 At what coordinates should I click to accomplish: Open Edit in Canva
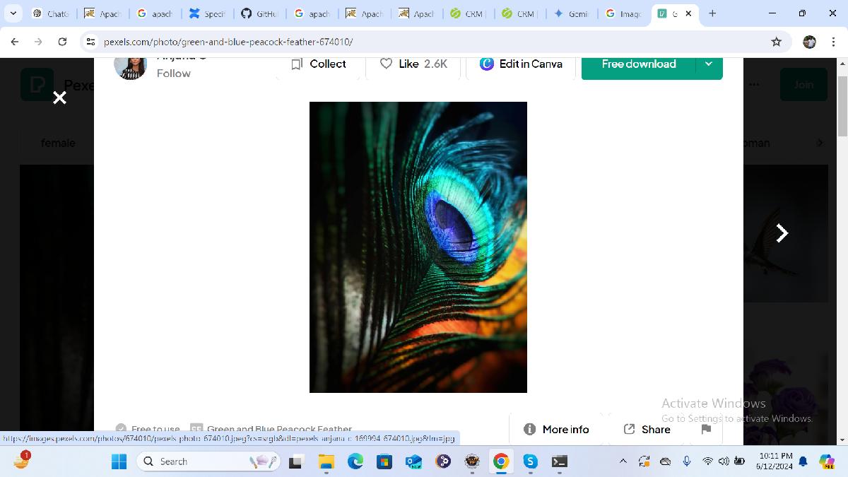click(x=521, y=64)
